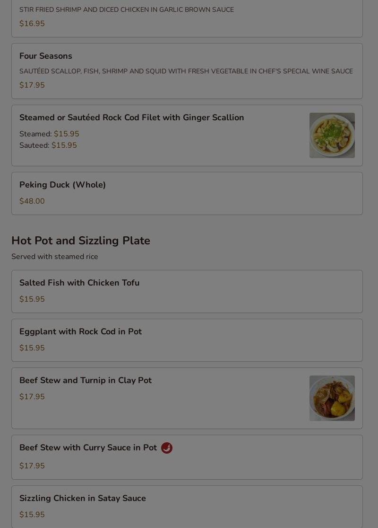Click the spicy chili icon beside Beef Stew Curry
This screenshot has width=378, height=528.
[x=167, y=448]
